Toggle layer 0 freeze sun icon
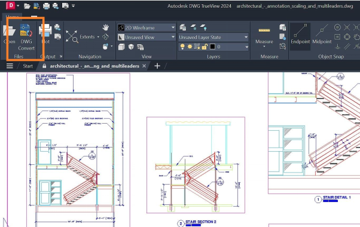 (x=190, y=47)
